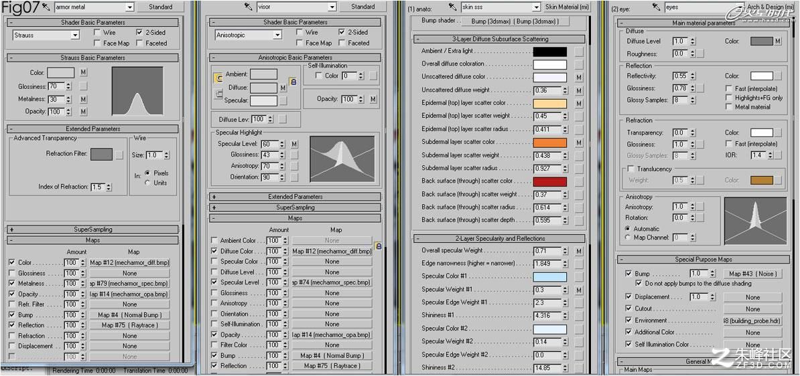
Task: Open the skin sss material name dropdown
Action: [x=536, y=7]
